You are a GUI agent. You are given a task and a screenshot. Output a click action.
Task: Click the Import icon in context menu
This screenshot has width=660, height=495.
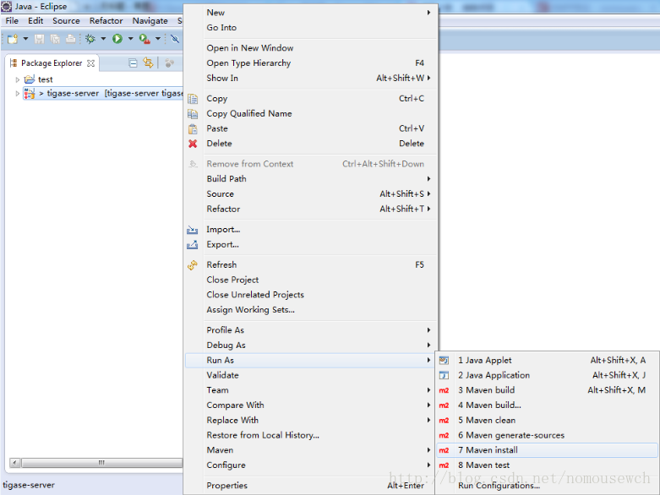point(193,230)
